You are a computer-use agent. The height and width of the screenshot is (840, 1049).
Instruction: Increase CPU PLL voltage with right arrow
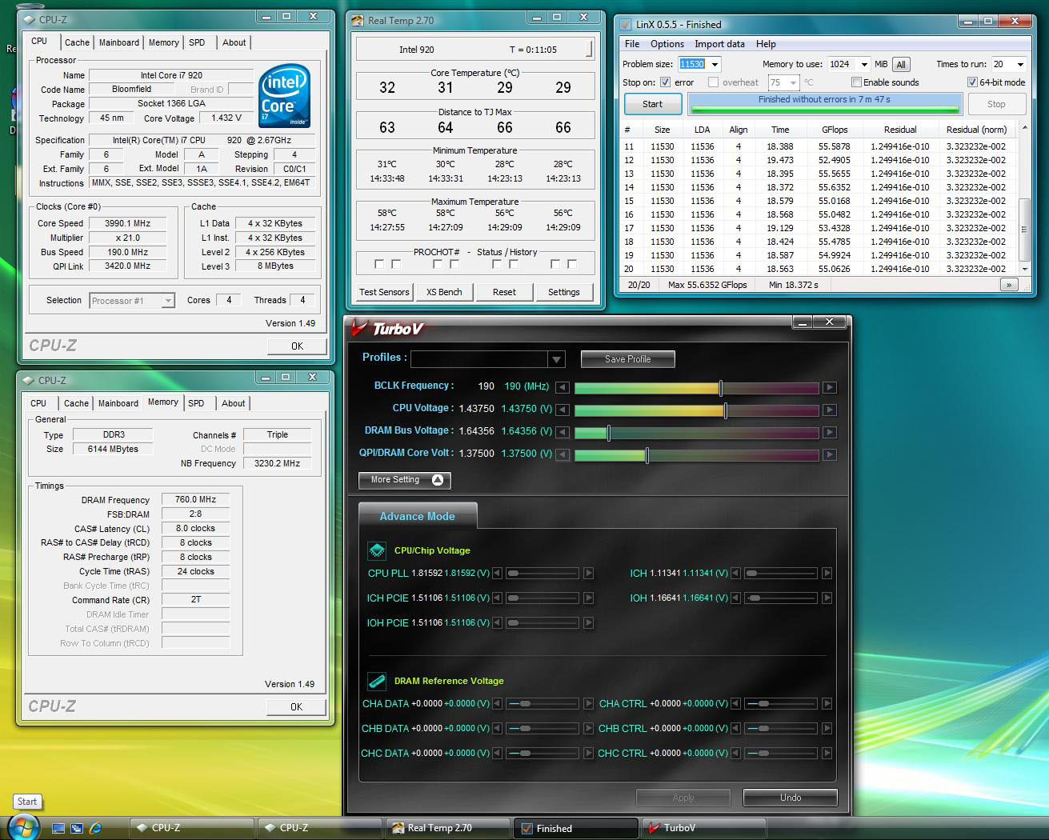589,573
